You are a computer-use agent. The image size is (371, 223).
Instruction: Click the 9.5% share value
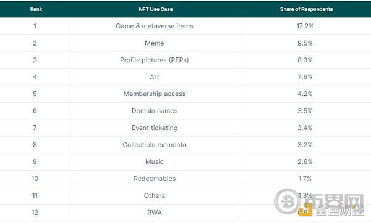(305, 43)
